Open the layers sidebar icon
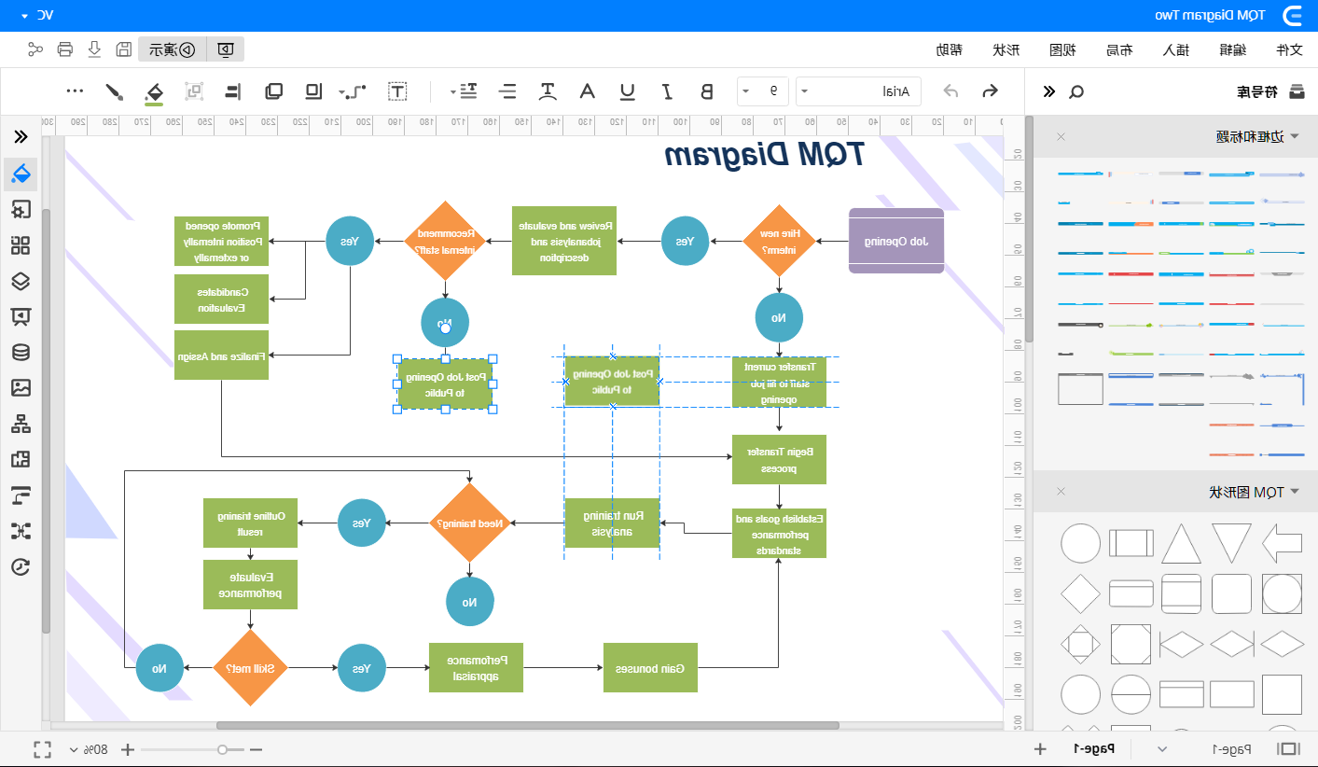Viewport: 1318px width, 767px height. pyautogui.click(x=21, y=281)
